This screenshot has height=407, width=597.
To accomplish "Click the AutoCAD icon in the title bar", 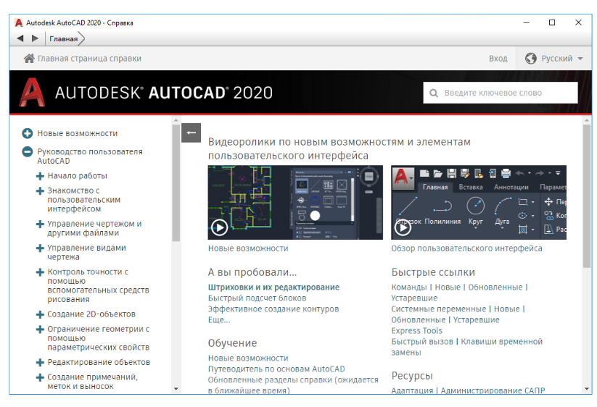I will click(18, 22).
